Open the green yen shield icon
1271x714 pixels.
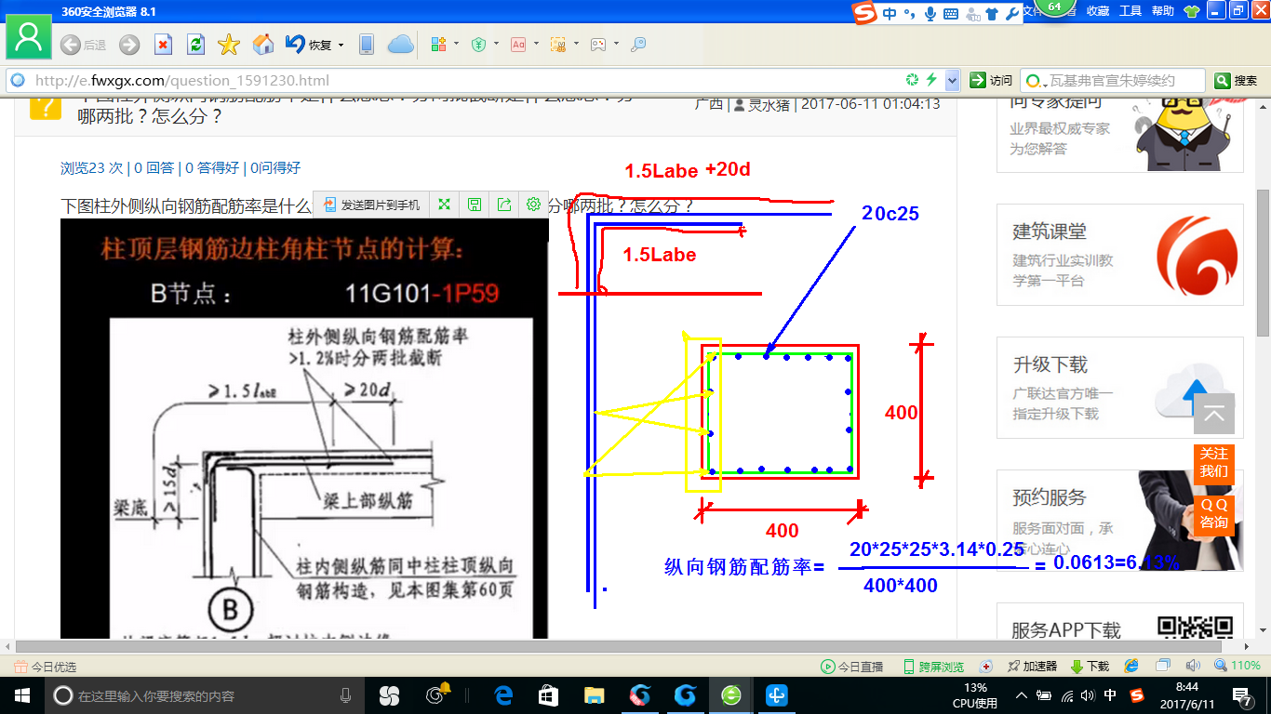[479, 45]
